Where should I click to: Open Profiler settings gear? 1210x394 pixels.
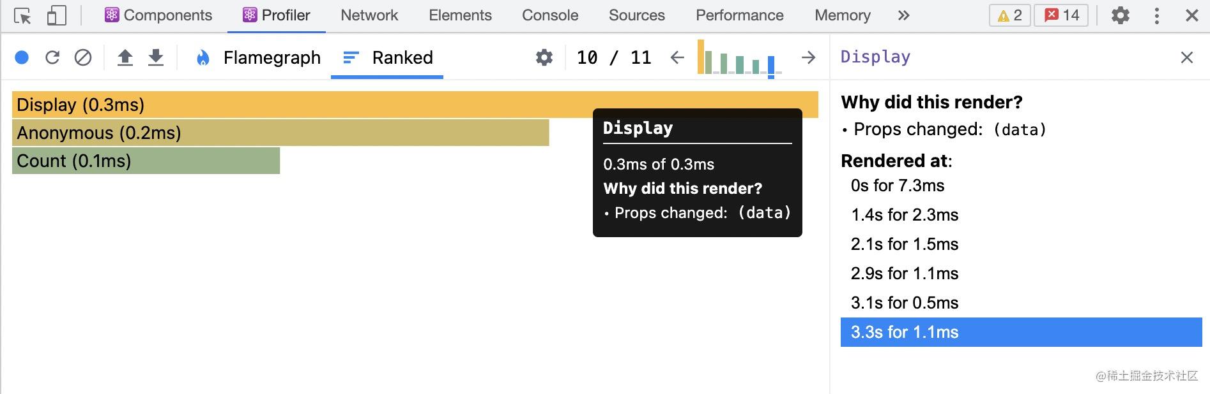tap(544, 58)
